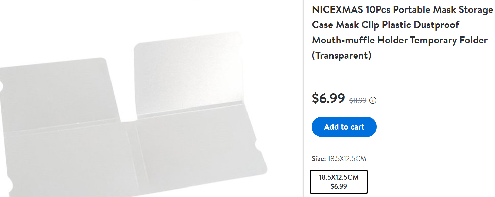Screen dimensions: 495x197
Task: Click the "18.5X12.5CM" text inside the size tile
Action: pos(339,177)
